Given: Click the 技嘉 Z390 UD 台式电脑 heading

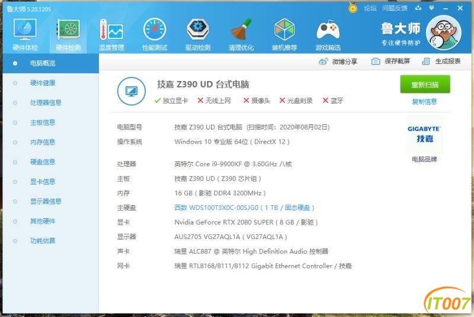Looking at the screenshot, I should pyautogui.click(x=203, y=85).
